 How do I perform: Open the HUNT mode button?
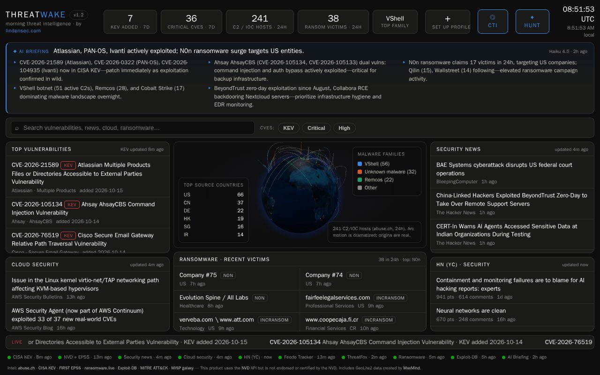point(532,22)
